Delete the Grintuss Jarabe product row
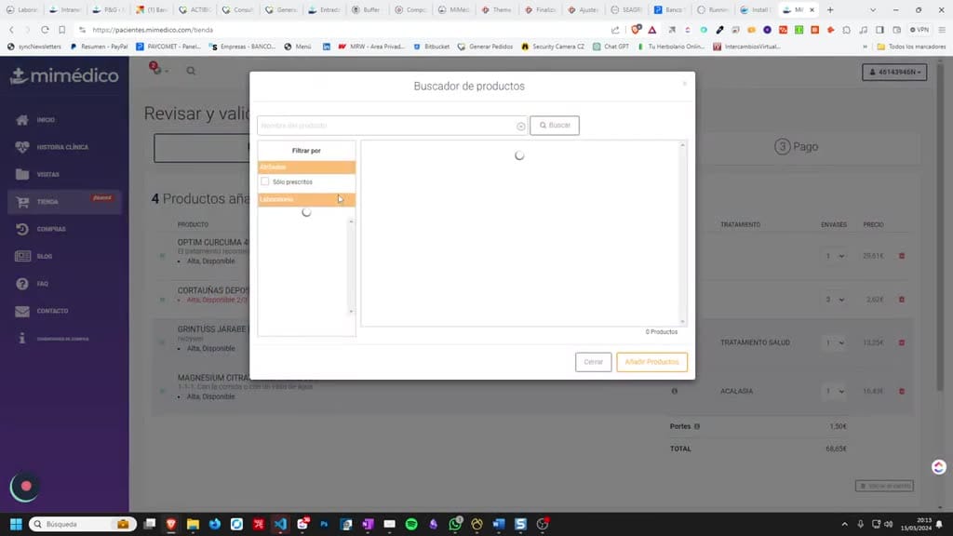The image size is (953, 536). pos(902,342)
